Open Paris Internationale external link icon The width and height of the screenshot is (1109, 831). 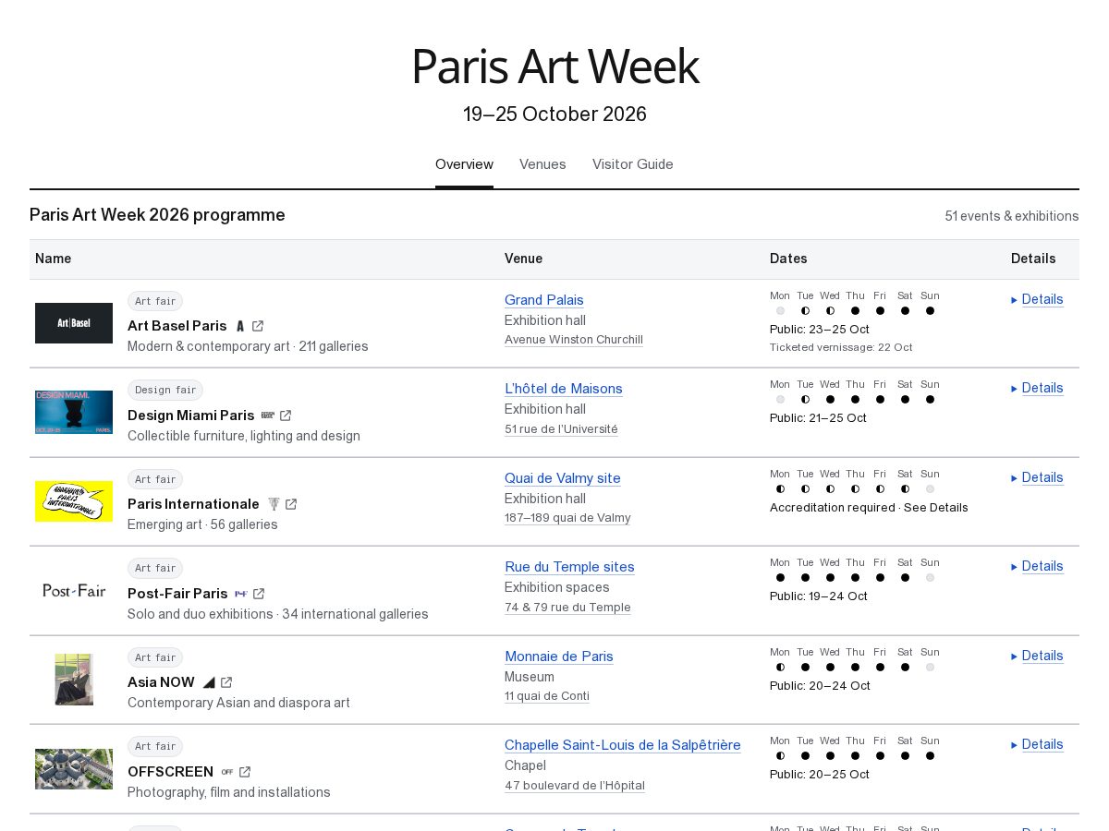(291, 504)
